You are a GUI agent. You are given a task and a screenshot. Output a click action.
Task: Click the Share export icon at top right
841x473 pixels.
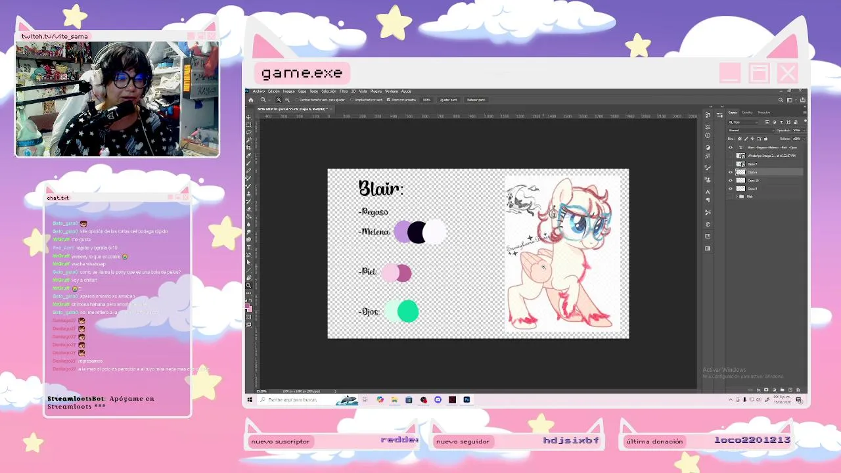tap(802, 100)
